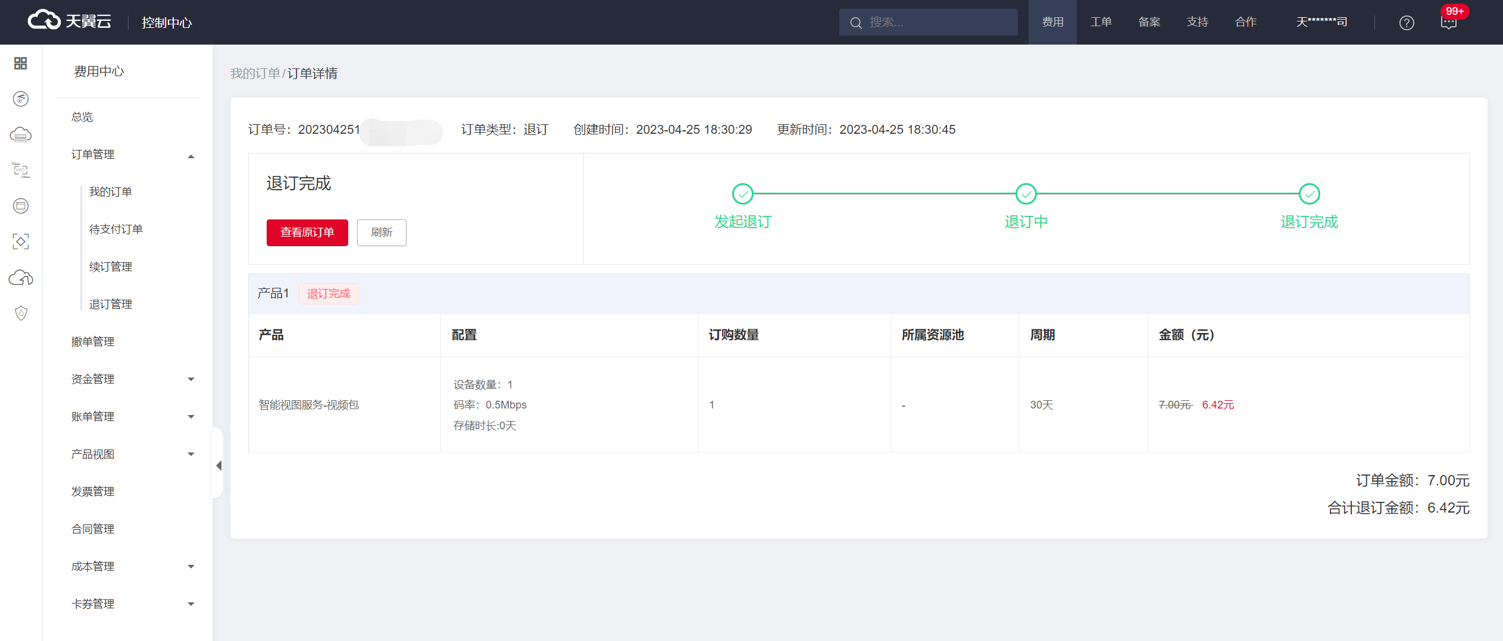The width and height of the screenshot is (1503, 641).
Task: Switch to 工单 in top navigation
Action: tap(1101, 22)
